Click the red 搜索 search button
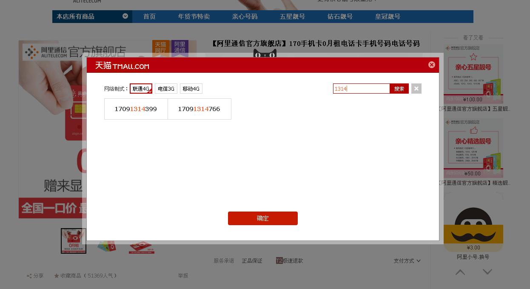This screenshot has height=289, width=530. (x=399, y=89)
